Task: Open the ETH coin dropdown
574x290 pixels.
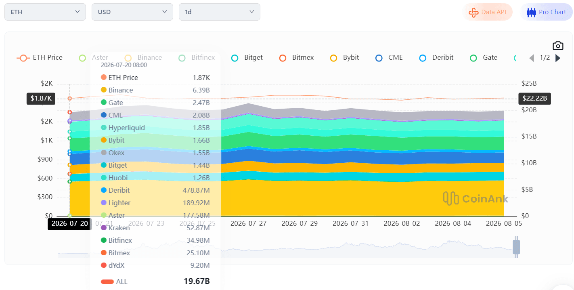Action: (45, 12)
